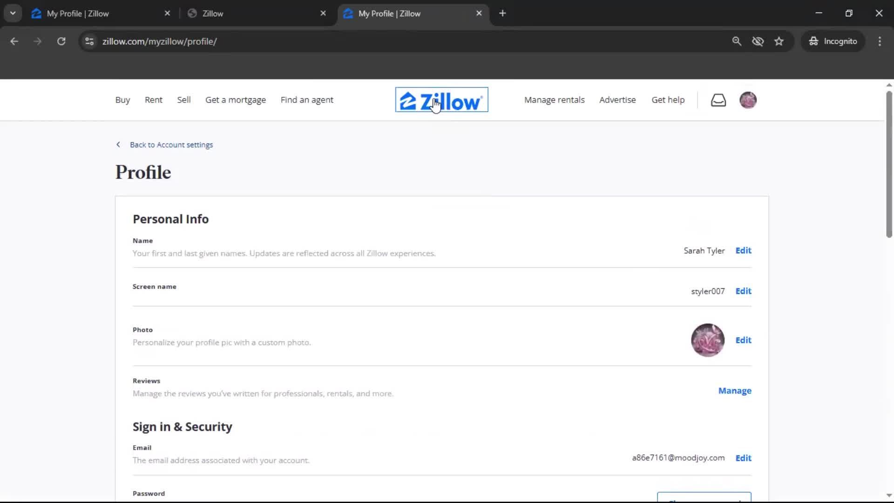The width and height of the screenshot is (894, 503).
Task: Open the Manage rentals menu item
Action: 554,100
